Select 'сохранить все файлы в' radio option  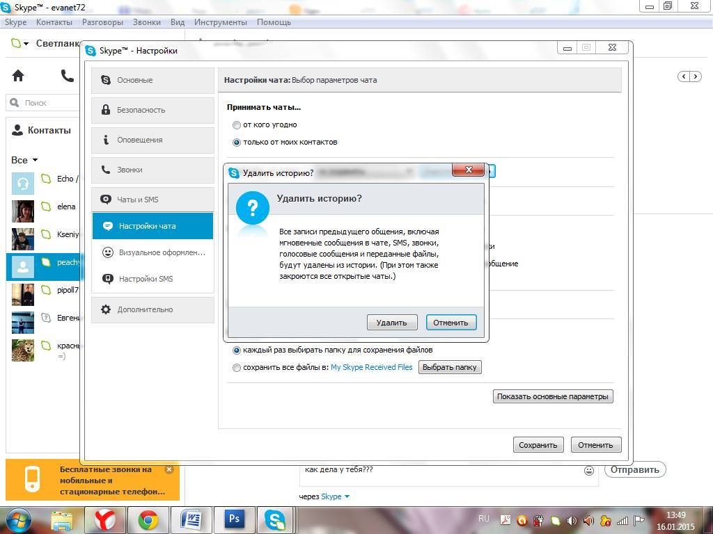(x=237, y=368)
